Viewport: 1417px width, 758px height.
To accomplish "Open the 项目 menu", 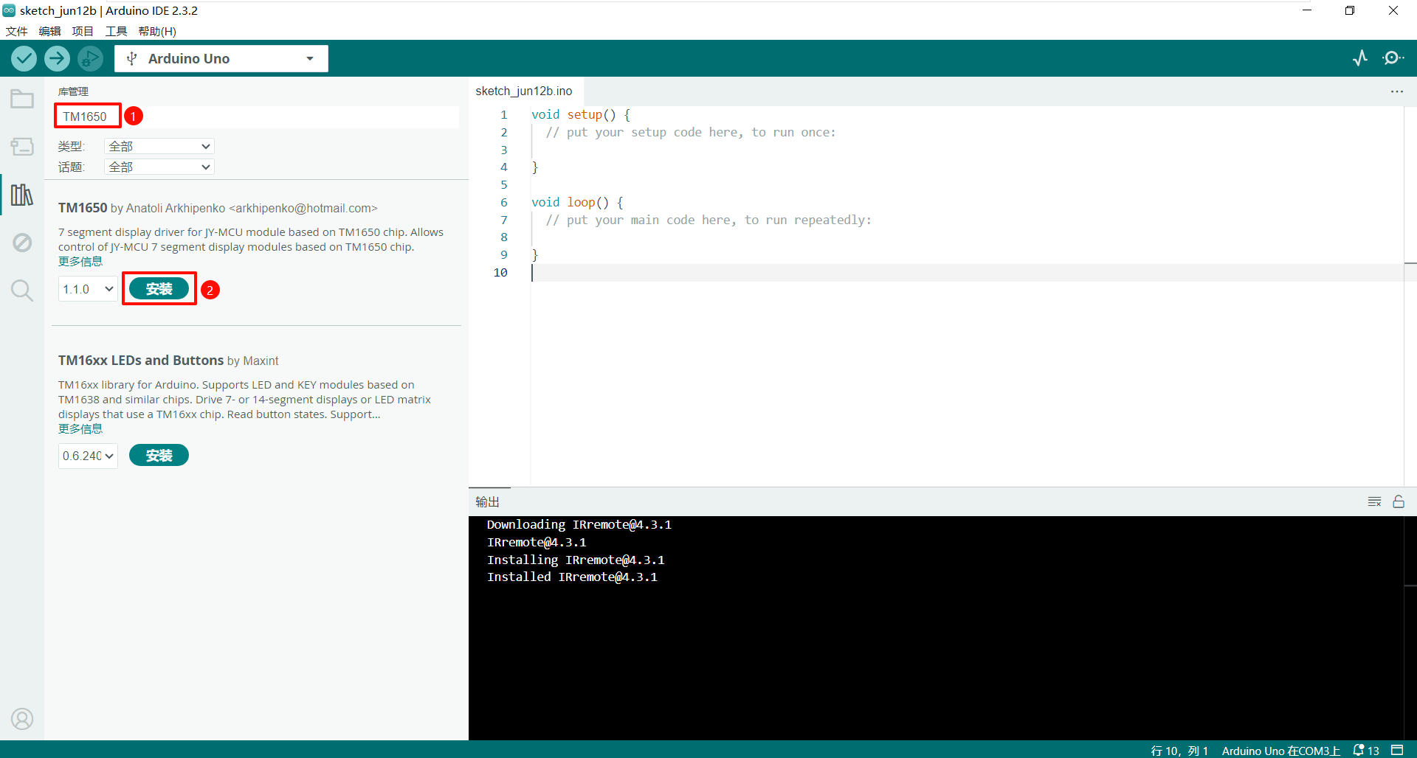I will (83, 31).
